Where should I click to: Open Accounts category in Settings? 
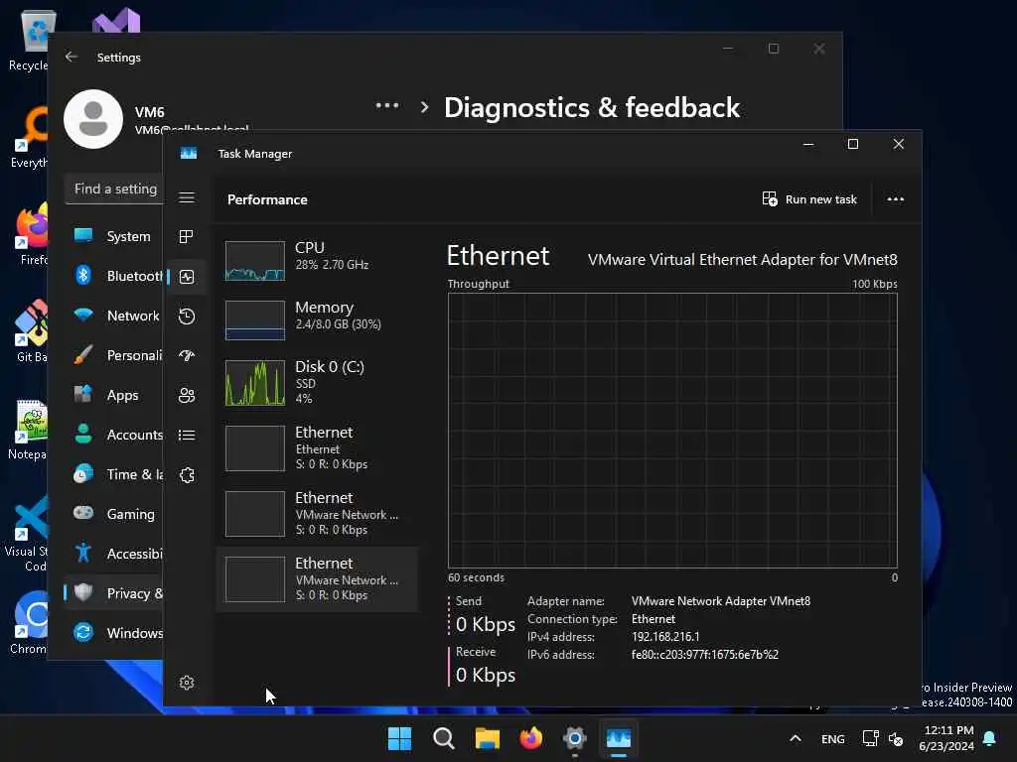pos(113,435)
